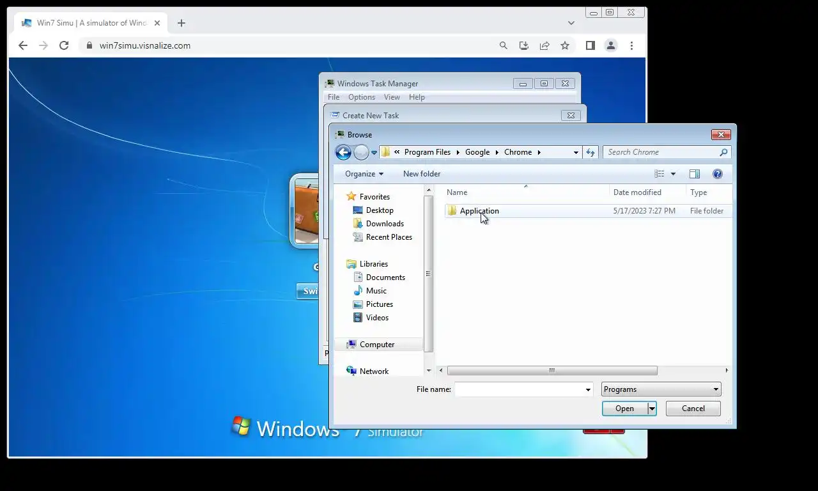
Task: Close the Create New Task dialog
Action: coord(571,115)
